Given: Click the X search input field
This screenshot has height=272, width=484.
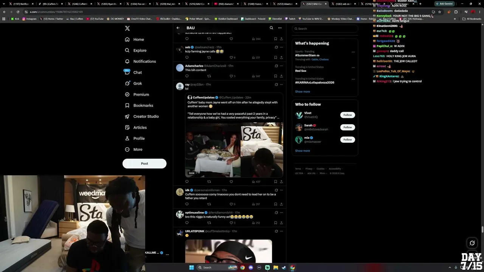Looking at the screenshot, I should coord(325,29).
